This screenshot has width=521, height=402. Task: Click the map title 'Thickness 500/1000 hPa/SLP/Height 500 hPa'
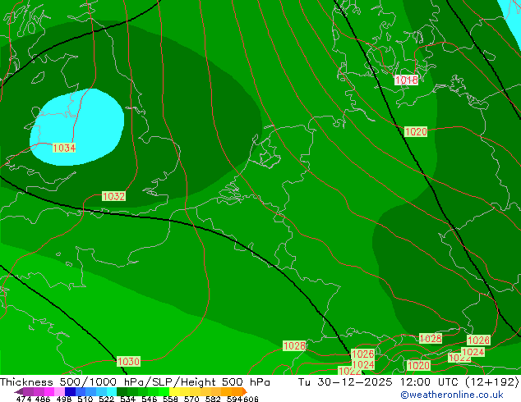click(135, 382)
